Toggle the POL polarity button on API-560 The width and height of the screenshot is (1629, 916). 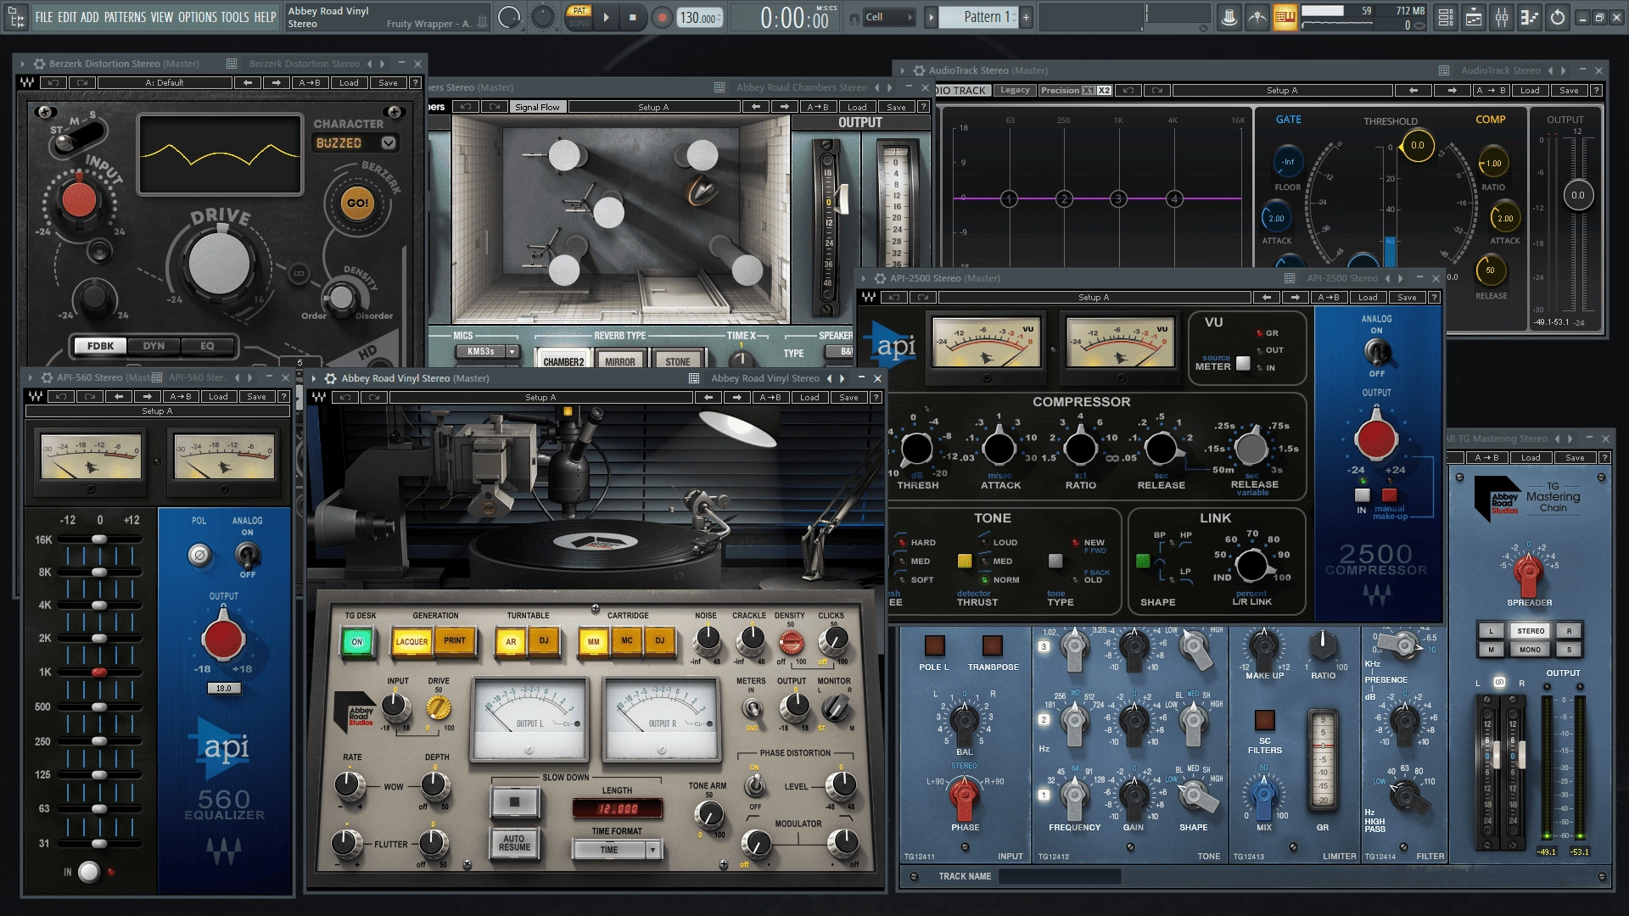click(199, 555)
